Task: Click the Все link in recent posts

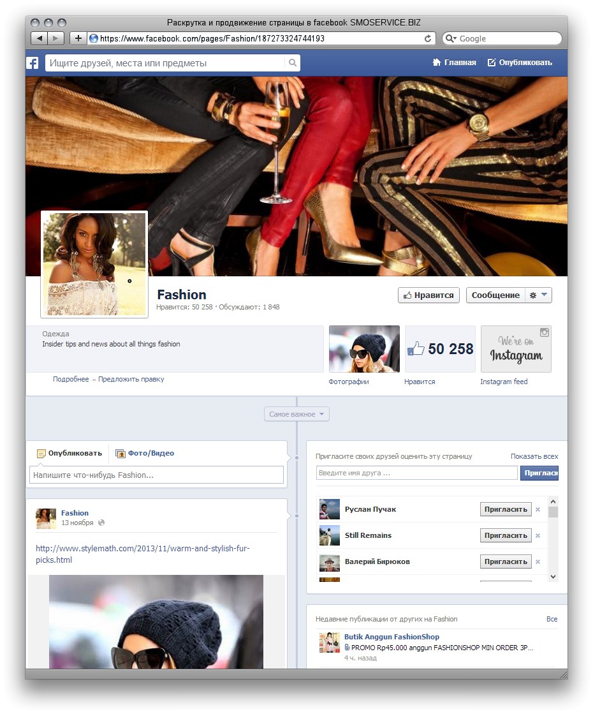Action: [x=552, y=619]
